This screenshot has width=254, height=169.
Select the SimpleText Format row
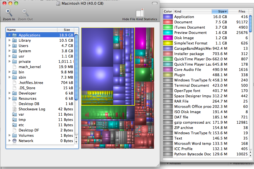[191, 43]
